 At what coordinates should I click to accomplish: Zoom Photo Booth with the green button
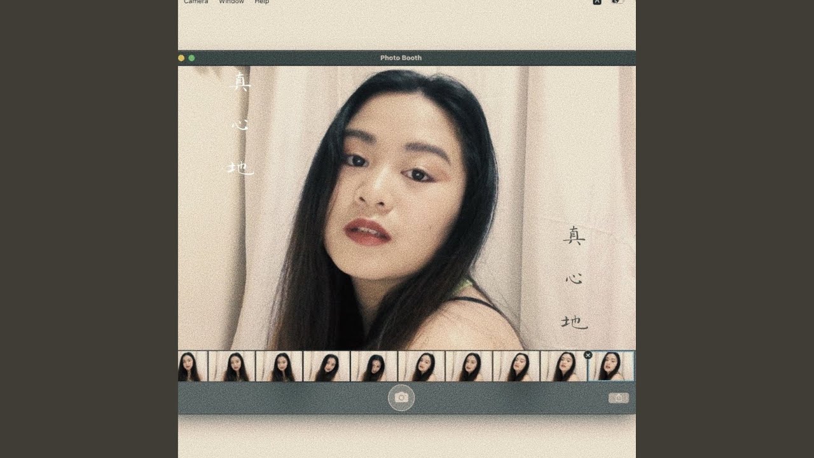point(191,58)
